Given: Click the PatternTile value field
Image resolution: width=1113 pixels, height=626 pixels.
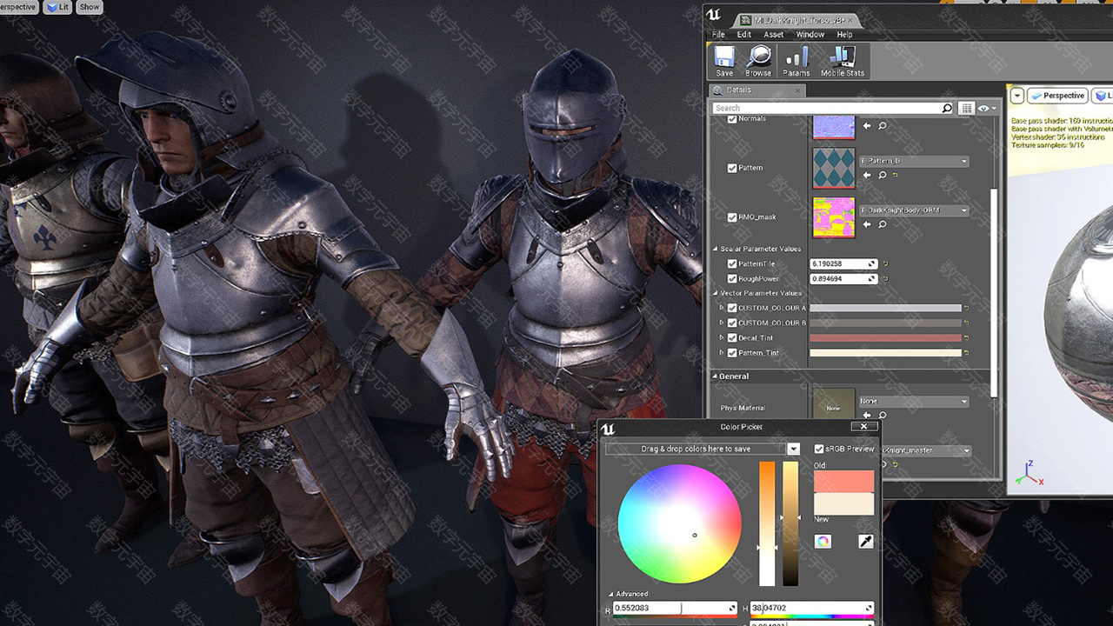Looking at the screenshot, I should click(x=843, y=263).
